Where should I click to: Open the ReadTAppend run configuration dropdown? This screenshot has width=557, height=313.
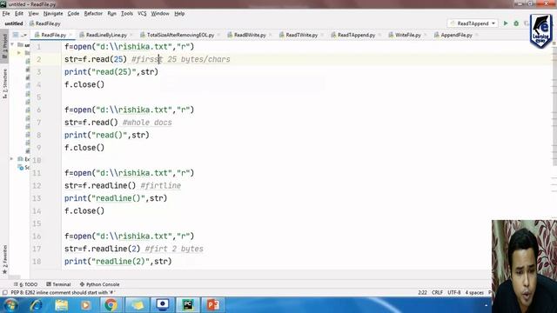pyautogui.click(x=473, y=23)
